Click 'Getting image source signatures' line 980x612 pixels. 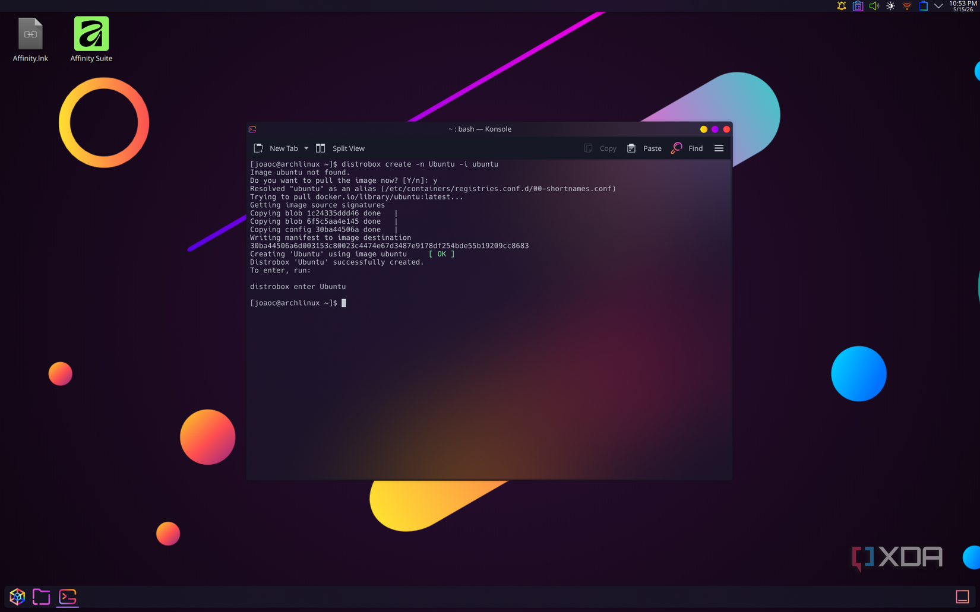click(x=317, y=205)
